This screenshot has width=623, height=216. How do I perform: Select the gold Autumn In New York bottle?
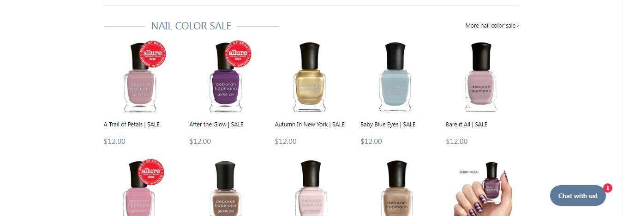pos(311,78)
